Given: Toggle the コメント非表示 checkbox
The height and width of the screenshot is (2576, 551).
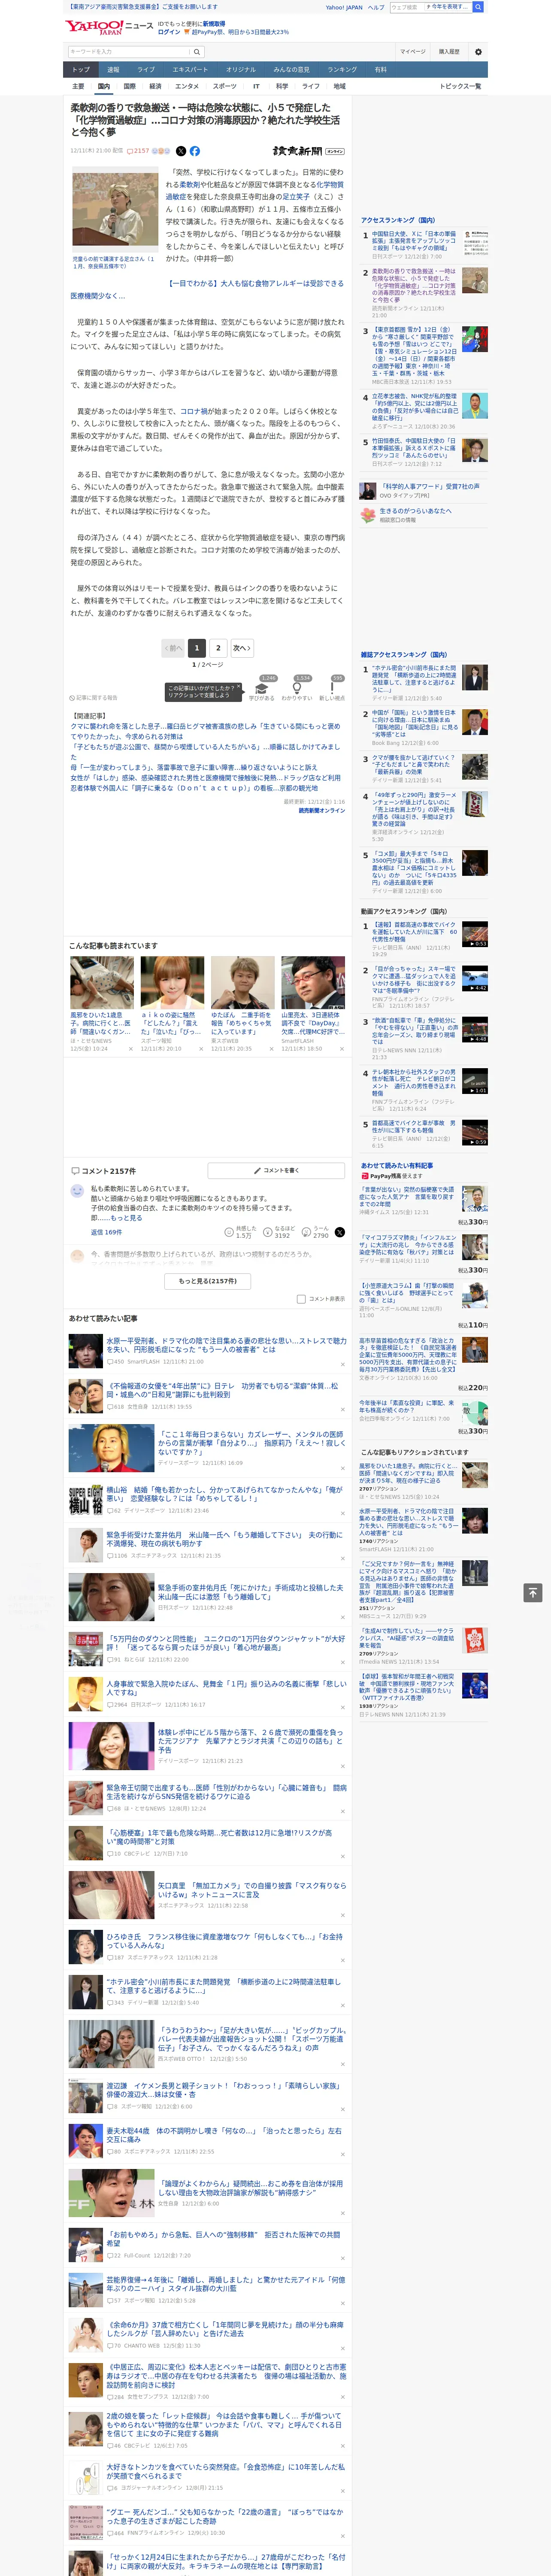Looking at the screenshot, I should 301,1299.
